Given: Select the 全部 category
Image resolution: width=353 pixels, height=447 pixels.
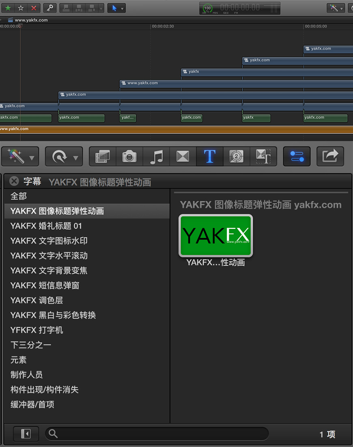Looking at the screenshot, I should [87, 196].
